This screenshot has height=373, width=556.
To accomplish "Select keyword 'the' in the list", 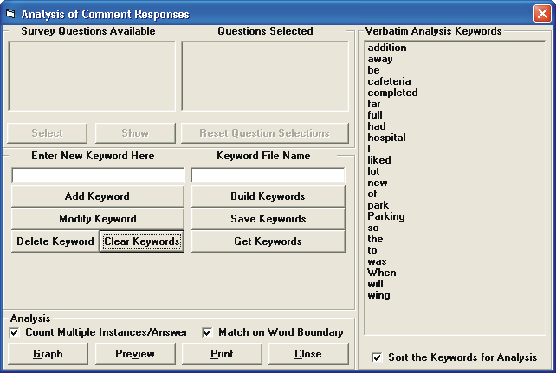I will tap(375, 239).
